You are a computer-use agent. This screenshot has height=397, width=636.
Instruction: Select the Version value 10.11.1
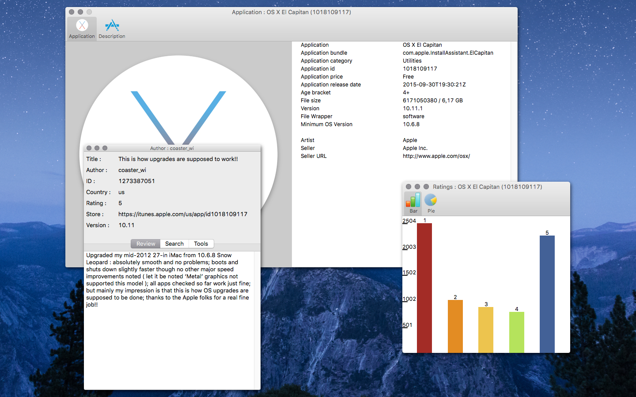coord(413,109)
